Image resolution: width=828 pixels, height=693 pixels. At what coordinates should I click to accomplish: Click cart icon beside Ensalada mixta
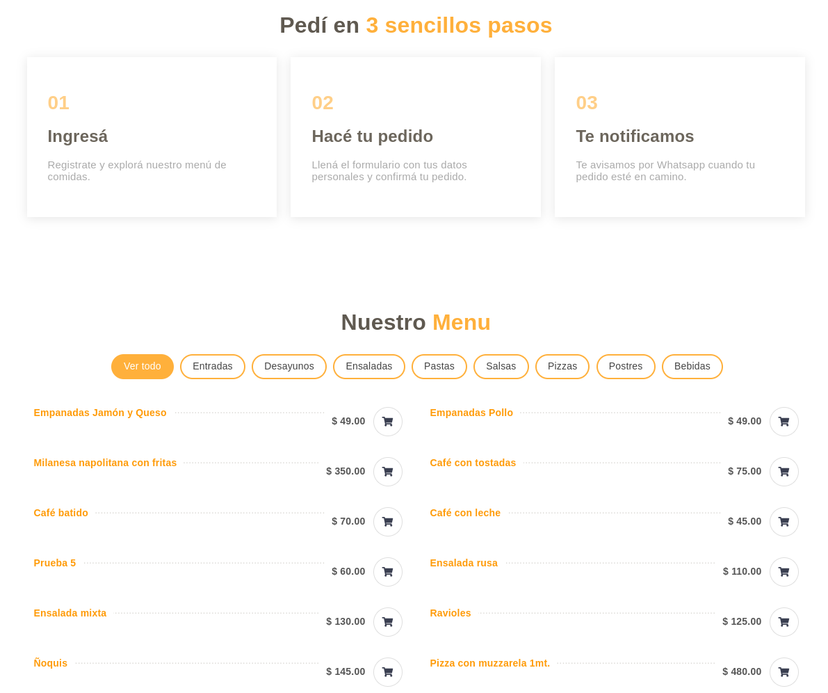387,622
